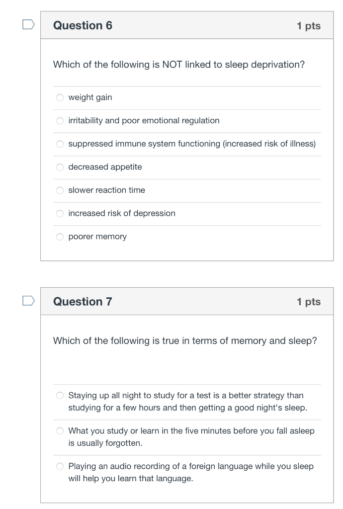The height and width of the screenshot is (509, 343).
Task: Select the 'poorer memory' radio button
Action: pyautogui.click(x=60, y=237)
